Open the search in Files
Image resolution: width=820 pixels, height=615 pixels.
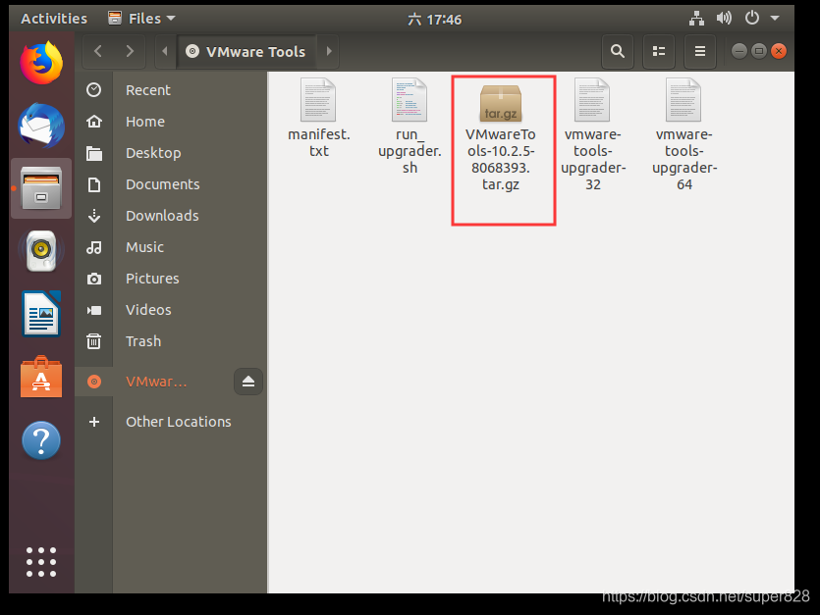pyautogui.click(x=618, y=51)
